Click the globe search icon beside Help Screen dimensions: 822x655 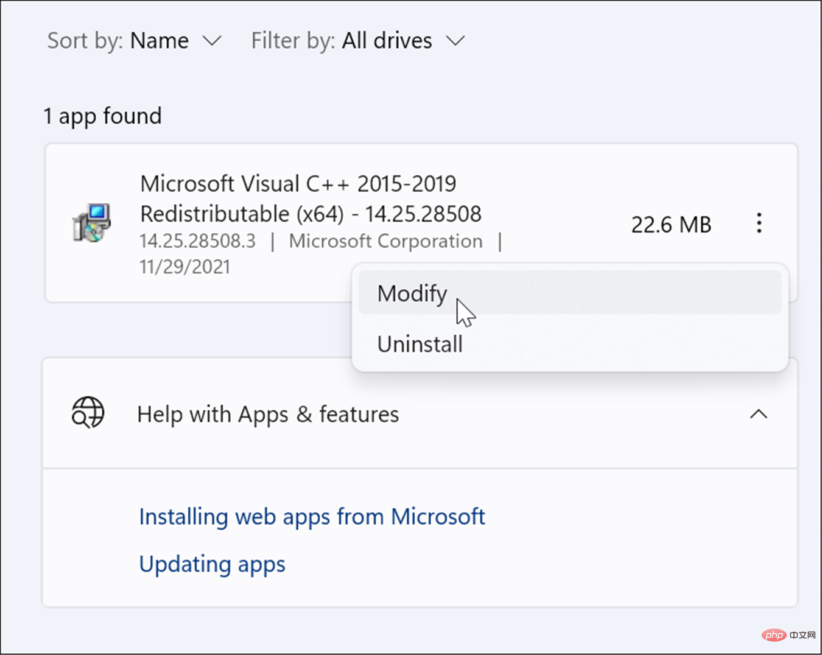(88, 413)
